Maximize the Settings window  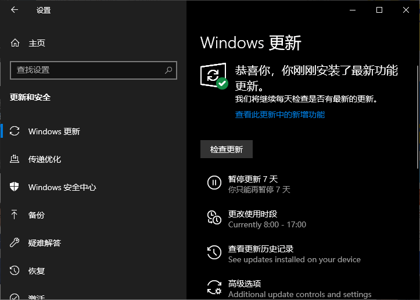[379, 10]
